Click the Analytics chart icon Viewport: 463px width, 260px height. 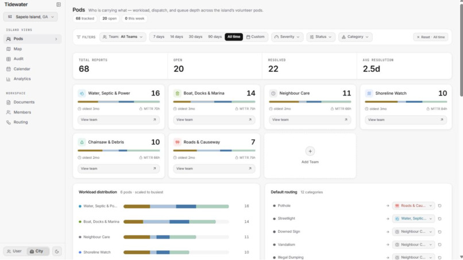click(x=8, y=79)
